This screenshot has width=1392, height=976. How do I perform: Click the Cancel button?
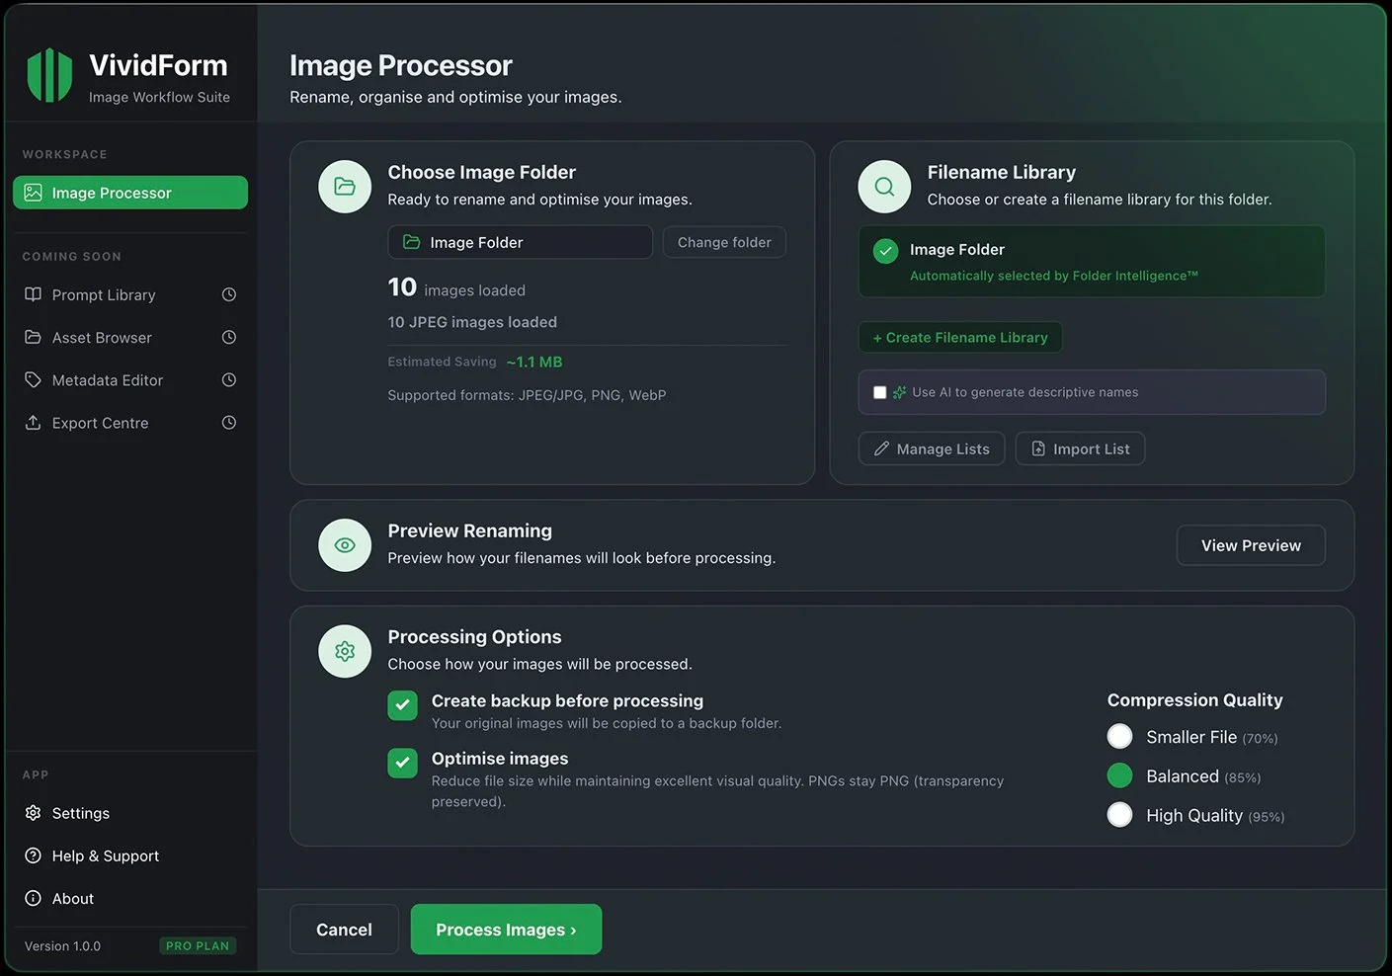pos(344,930)
